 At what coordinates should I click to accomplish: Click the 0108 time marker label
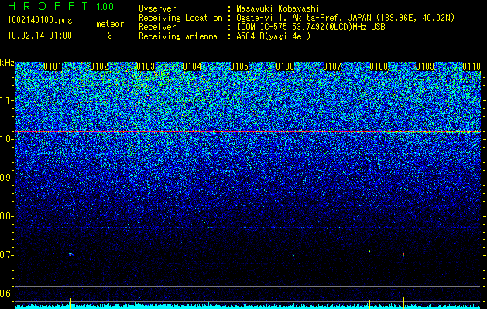pos(379,66)
